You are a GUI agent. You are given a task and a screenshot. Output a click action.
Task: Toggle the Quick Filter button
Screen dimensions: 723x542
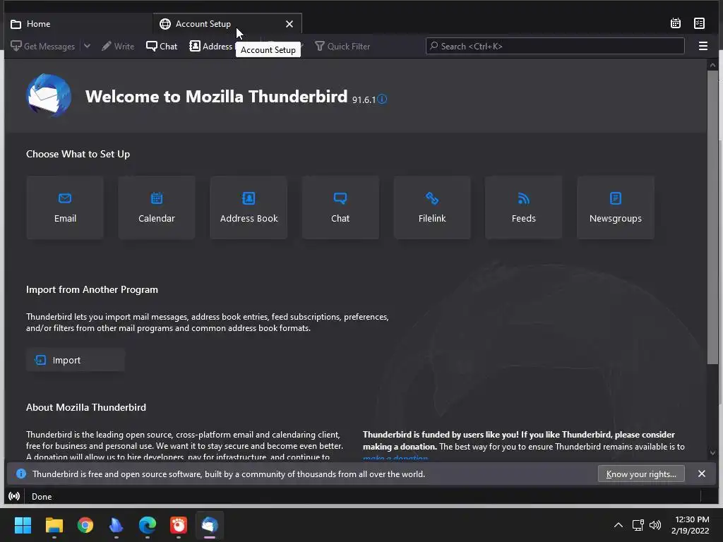342,46
